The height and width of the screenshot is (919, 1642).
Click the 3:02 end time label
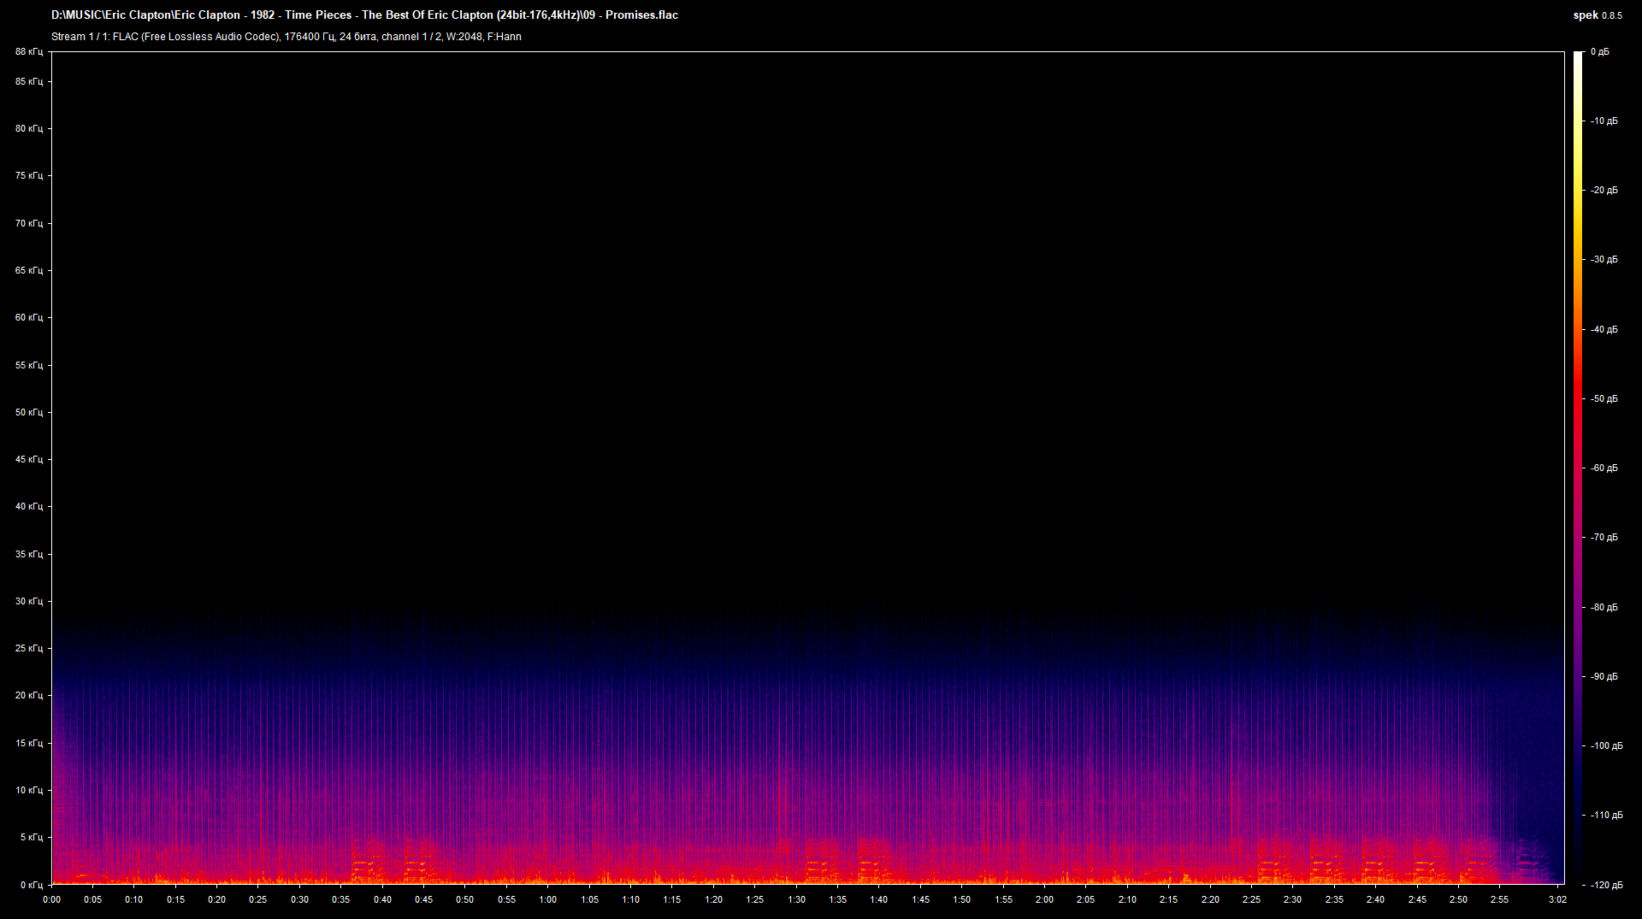tap(1557, 899)
